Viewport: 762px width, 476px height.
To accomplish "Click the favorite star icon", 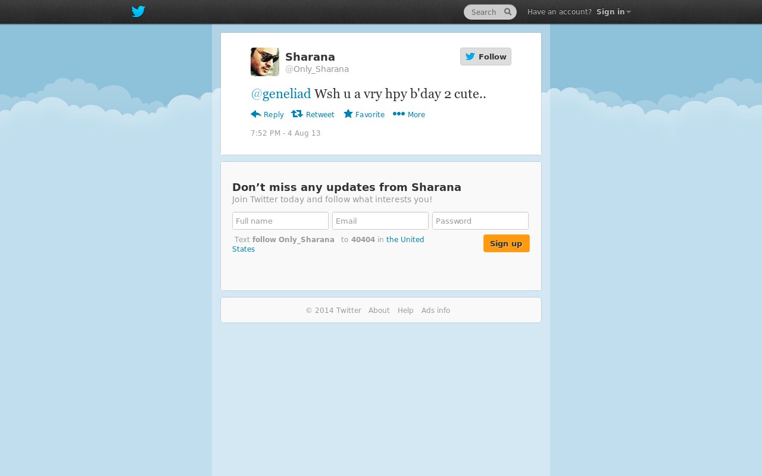I will [x=348, y=114].
